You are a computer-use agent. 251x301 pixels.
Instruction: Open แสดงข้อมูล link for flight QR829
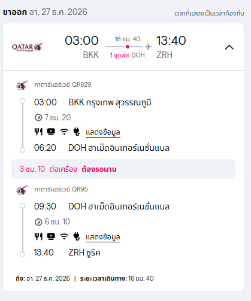pyautogui.click(x=103, y=132)
